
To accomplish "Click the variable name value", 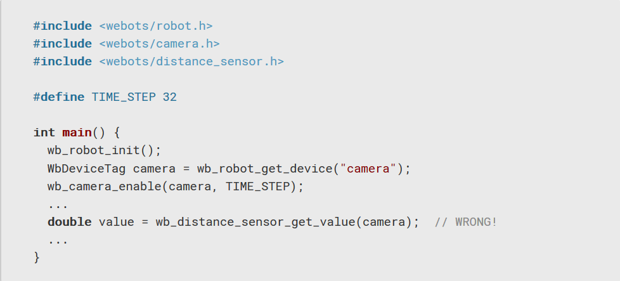I will (115, 222).
